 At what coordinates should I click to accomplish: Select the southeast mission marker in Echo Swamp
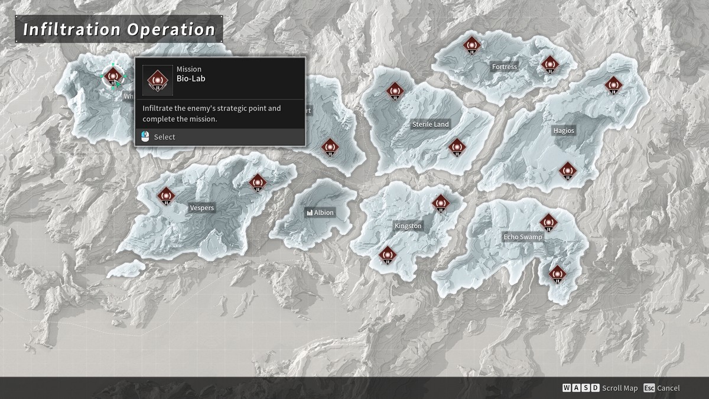coord(557,274)
